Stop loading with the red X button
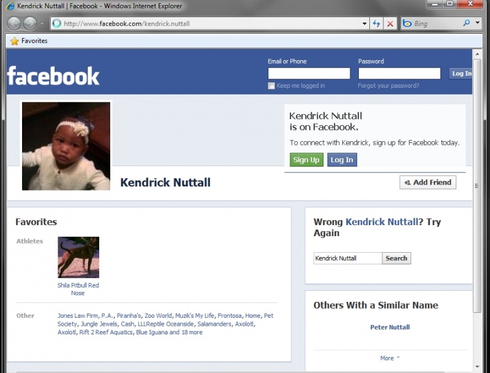Screen dimensions: 490x373 pyautogui.click(x=390, y=23)
